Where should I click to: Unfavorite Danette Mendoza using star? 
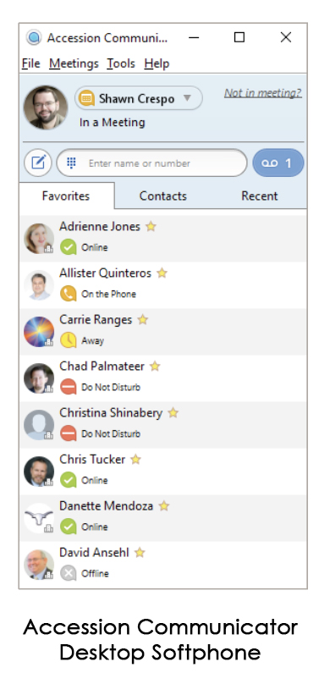click(164, 506)
